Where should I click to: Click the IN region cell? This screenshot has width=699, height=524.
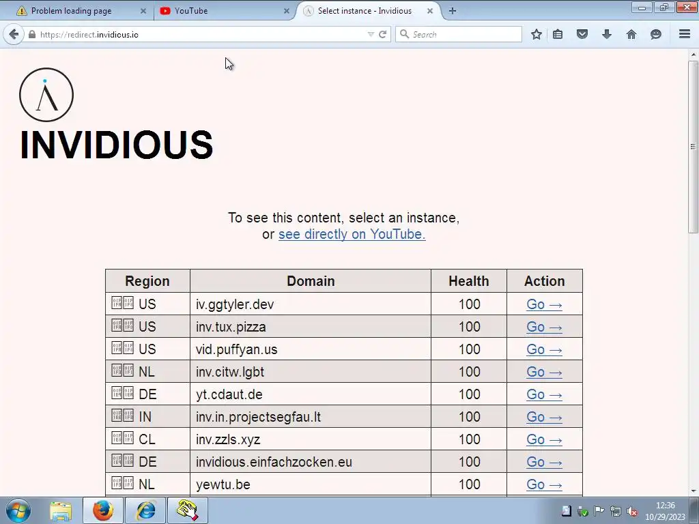point(147,417)
